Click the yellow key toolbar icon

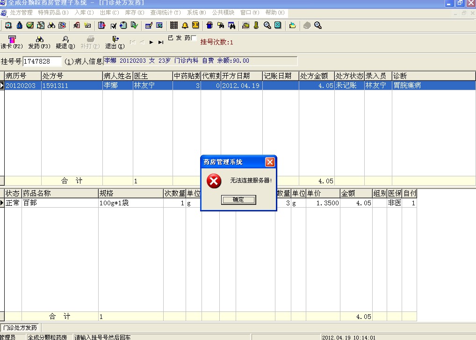(x=256, y=26)
